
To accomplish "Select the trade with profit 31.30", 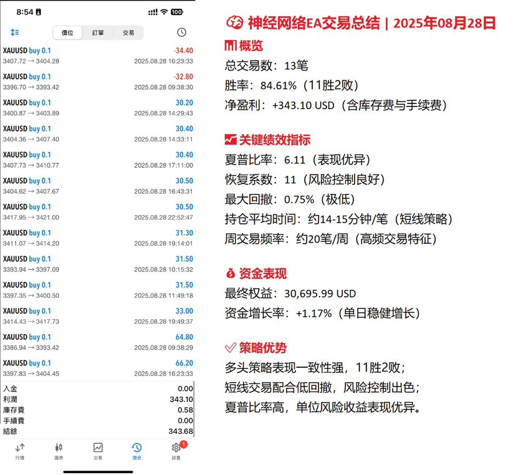I will pyautogui.click(x=98, y=238).
